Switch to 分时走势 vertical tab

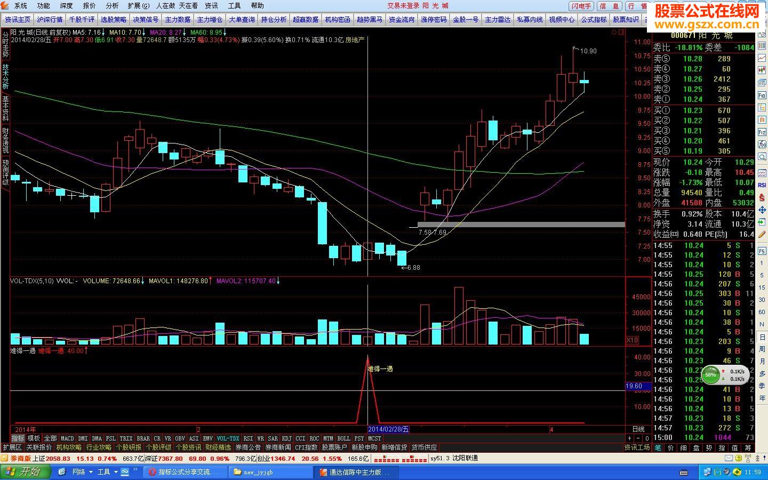click(5, 44)
